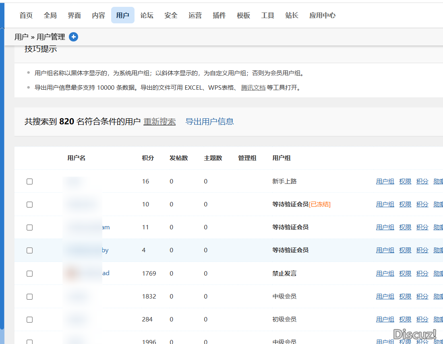
Task: Open the 插件 menu
Action: pyautogui.click(x=219, y=15)
